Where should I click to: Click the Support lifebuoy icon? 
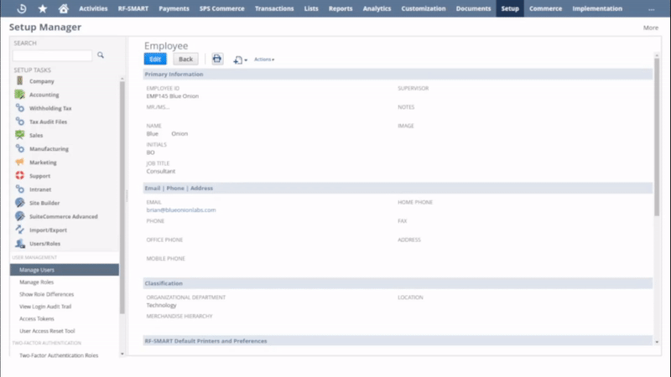[19, 176]
